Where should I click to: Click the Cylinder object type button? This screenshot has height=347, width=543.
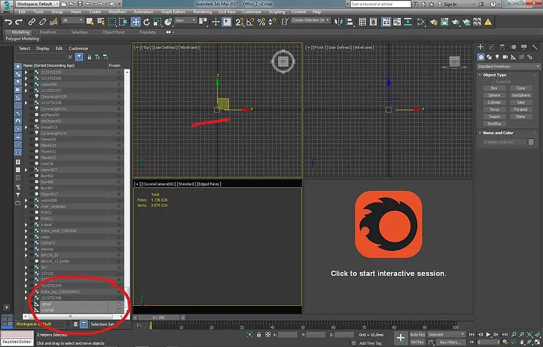(x=494, y=102)
